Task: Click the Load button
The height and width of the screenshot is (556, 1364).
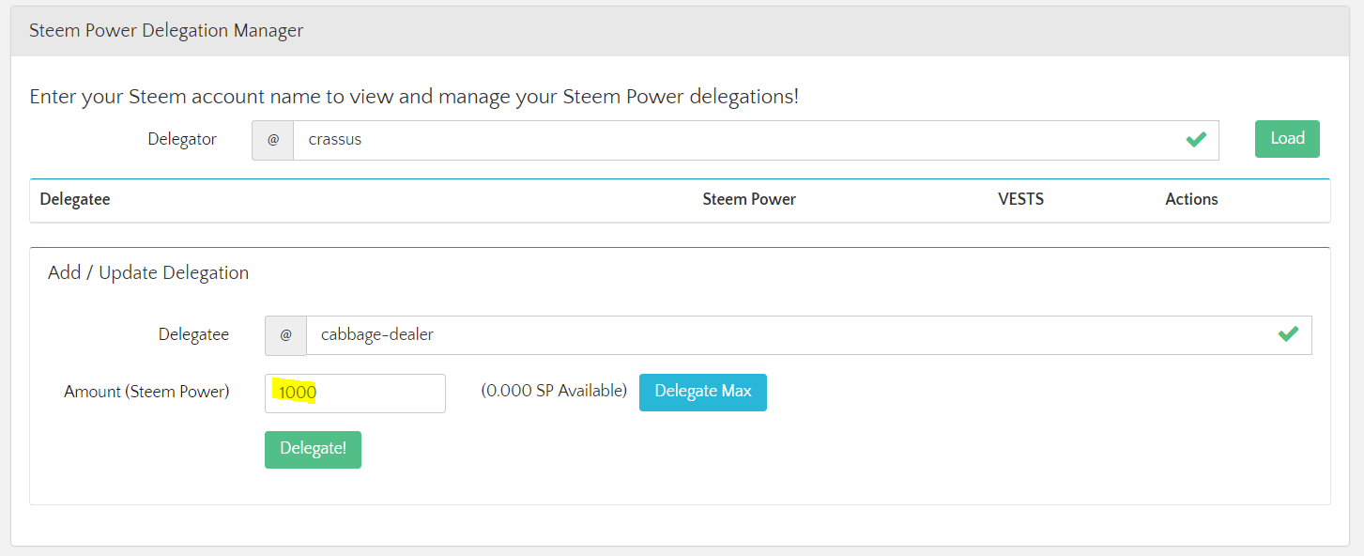Action: click(1287, 139)
